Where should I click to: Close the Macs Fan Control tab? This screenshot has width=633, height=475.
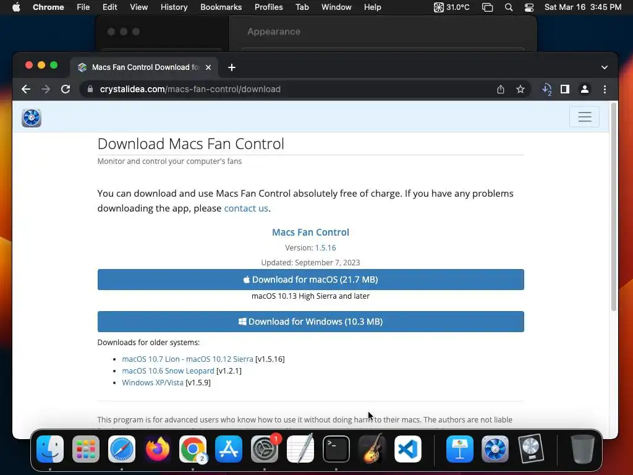pyautogui.click(x=208, y=67)
